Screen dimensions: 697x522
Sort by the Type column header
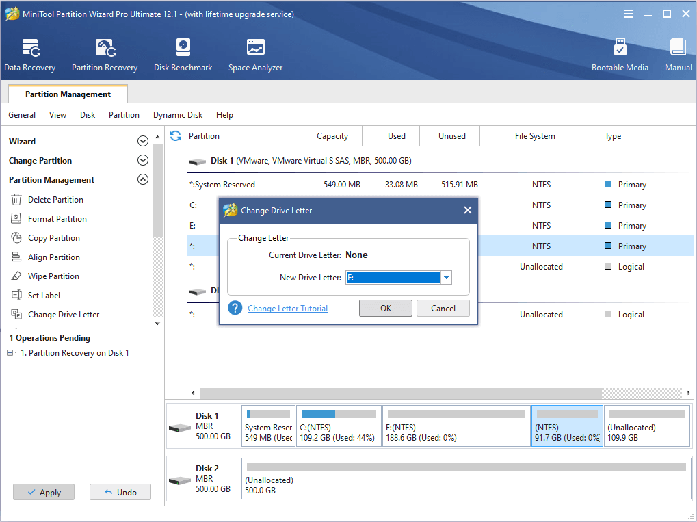648,136
